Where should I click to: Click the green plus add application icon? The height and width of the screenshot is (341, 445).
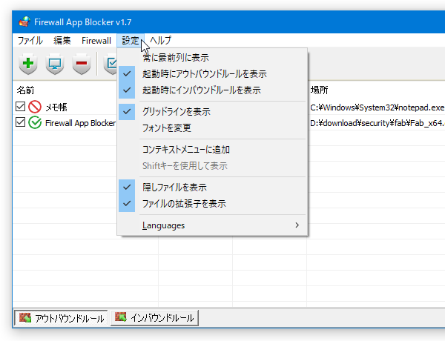pyautogui.click(x=28, y=64)
